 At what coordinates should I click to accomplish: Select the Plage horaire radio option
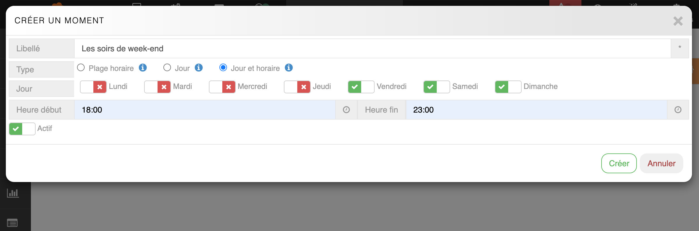tap(81, 68)
